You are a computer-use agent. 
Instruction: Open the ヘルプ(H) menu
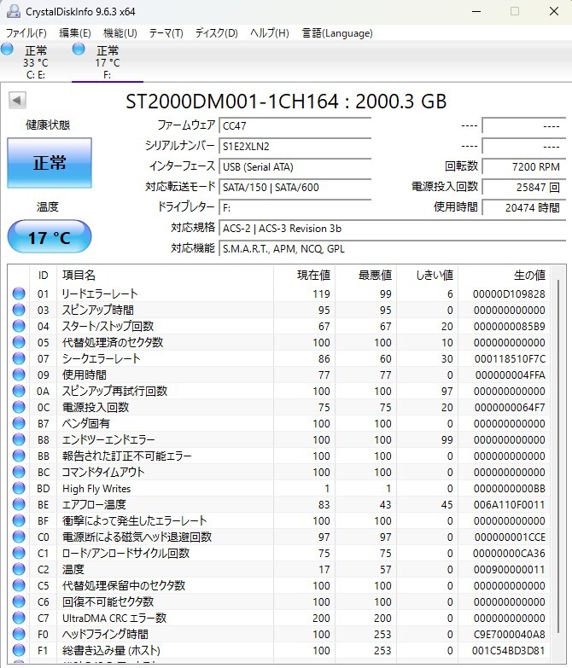coord(270,32)
